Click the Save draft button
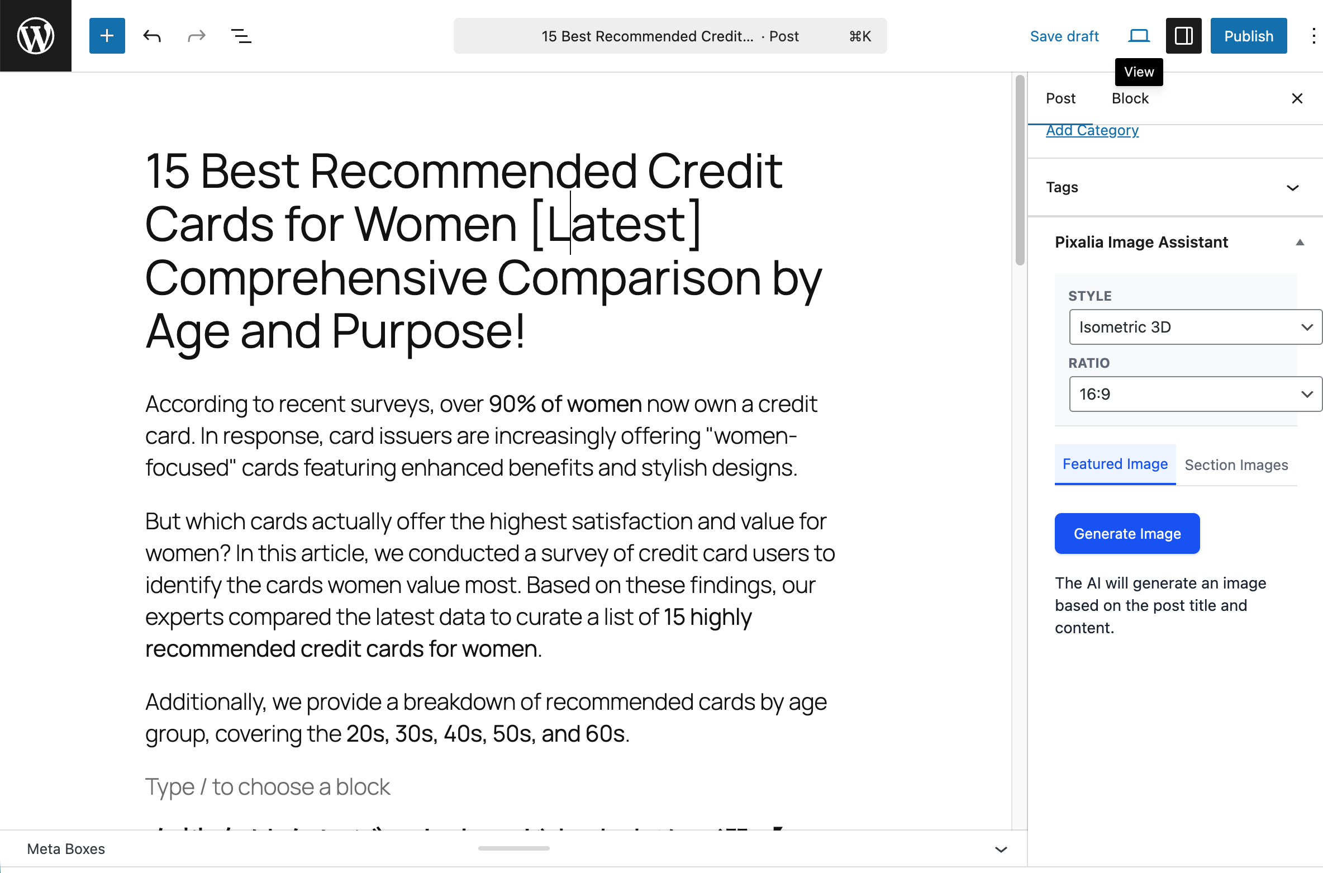 point(1064,36)
